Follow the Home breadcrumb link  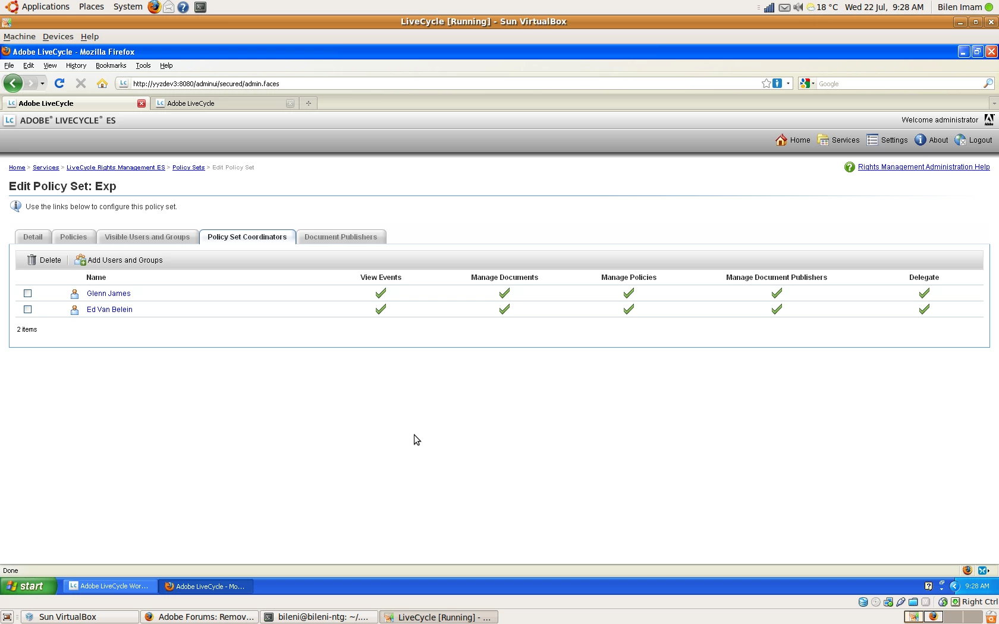[17, 168]
